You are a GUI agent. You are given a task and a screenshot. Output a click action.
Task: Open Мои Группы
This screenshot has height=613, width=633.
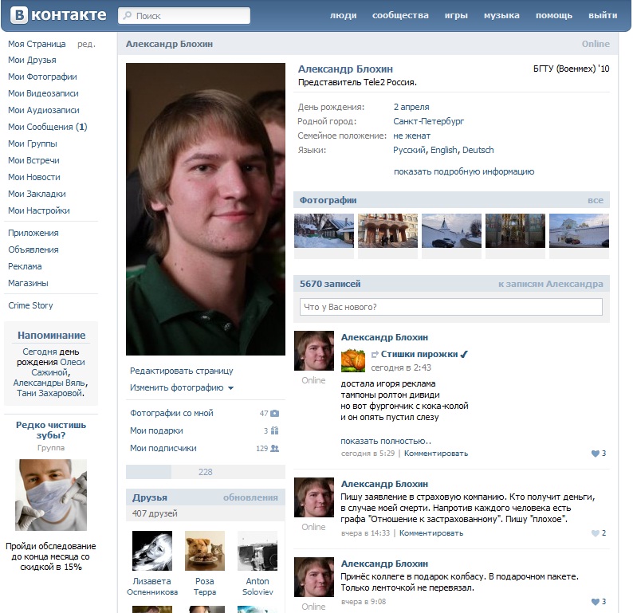pos(33,143)
